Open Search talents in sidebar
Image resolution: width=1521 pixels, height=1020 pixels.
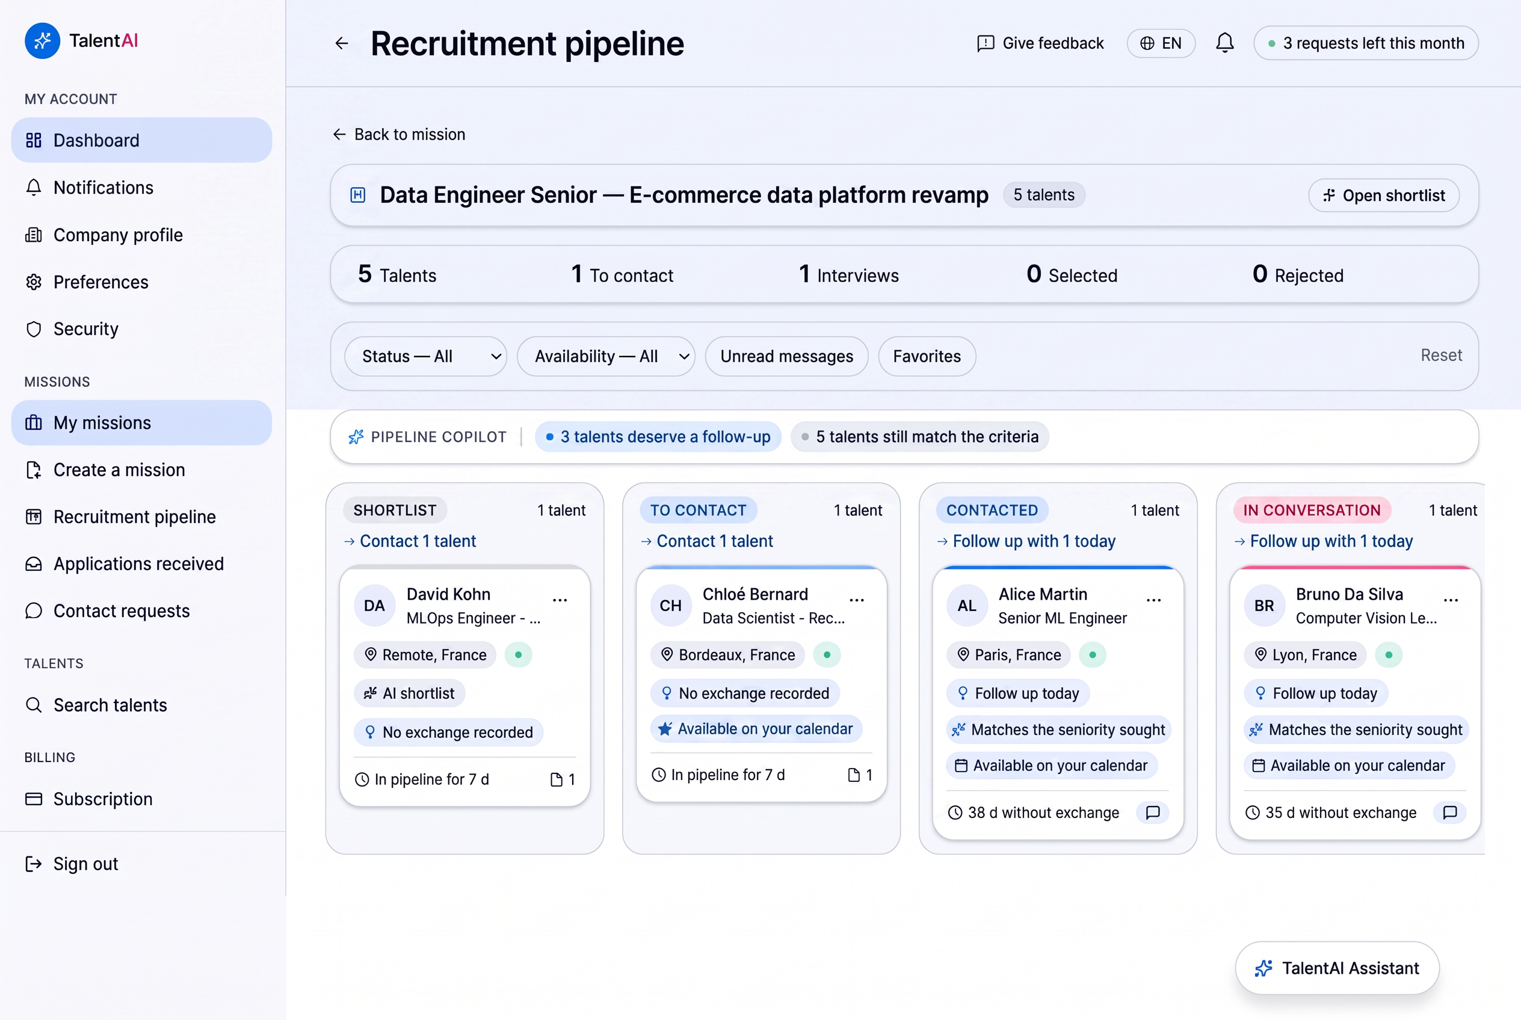point(142,705)
